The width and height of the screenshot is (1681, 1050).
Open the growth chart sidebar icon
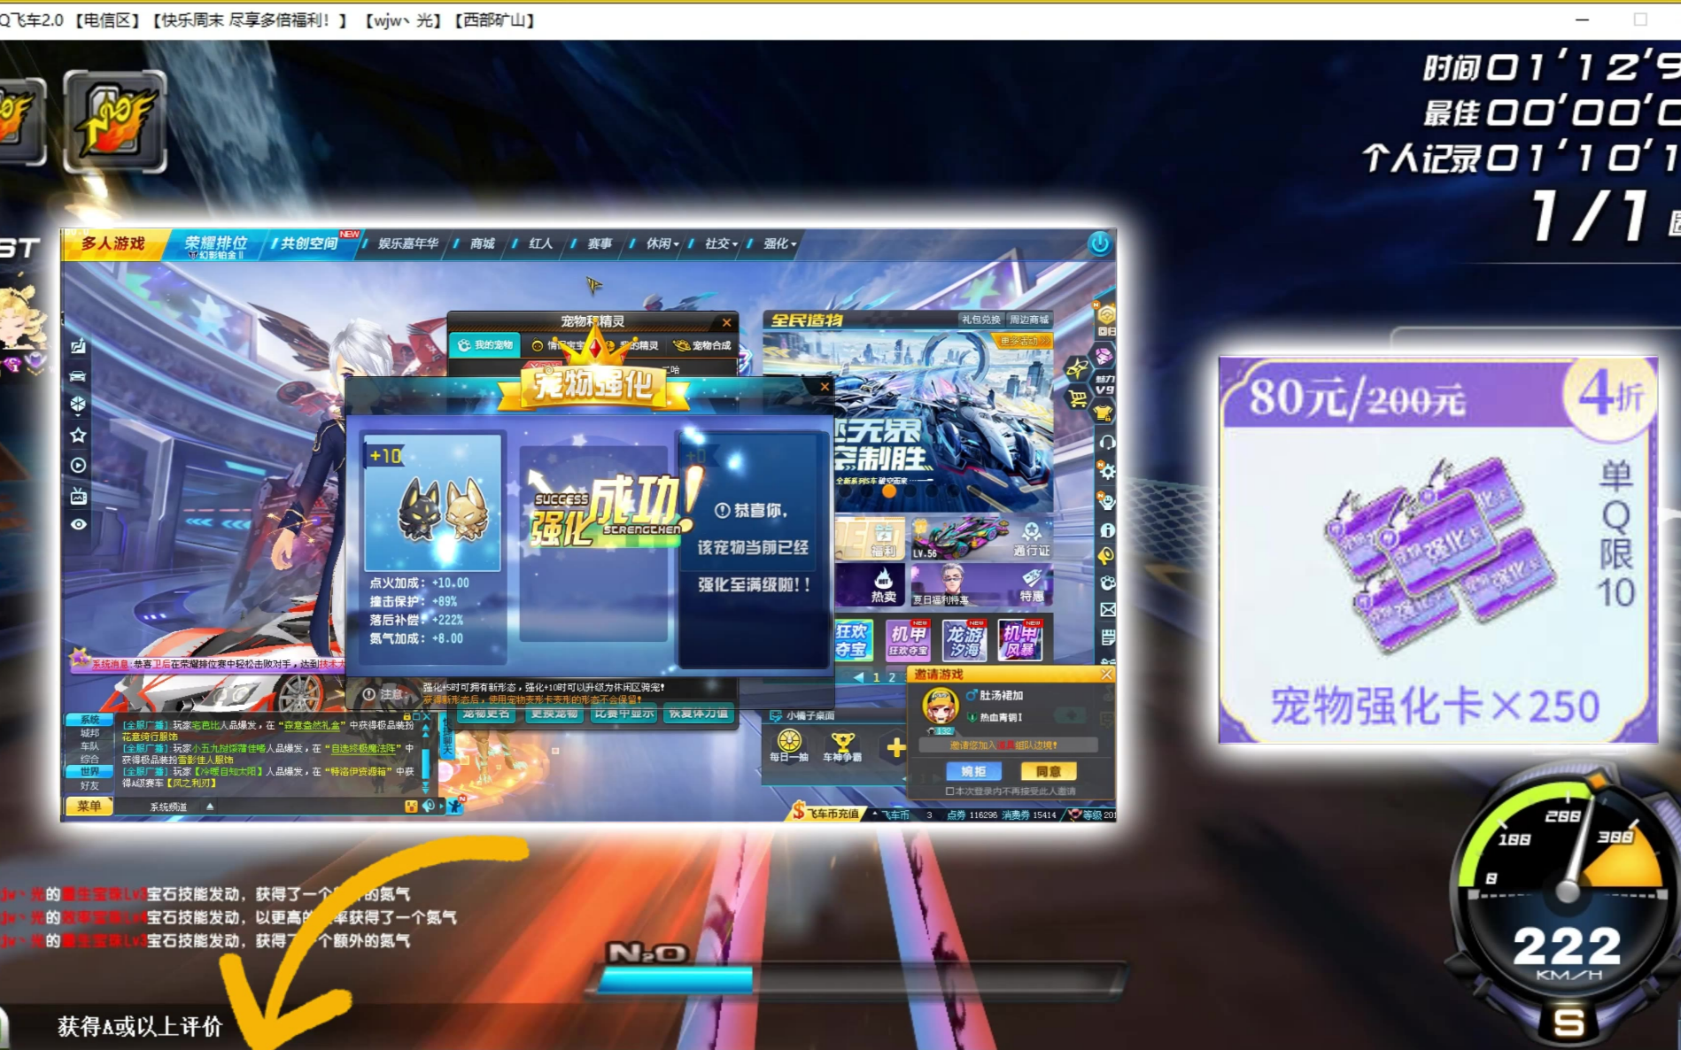tap(79, 346)
